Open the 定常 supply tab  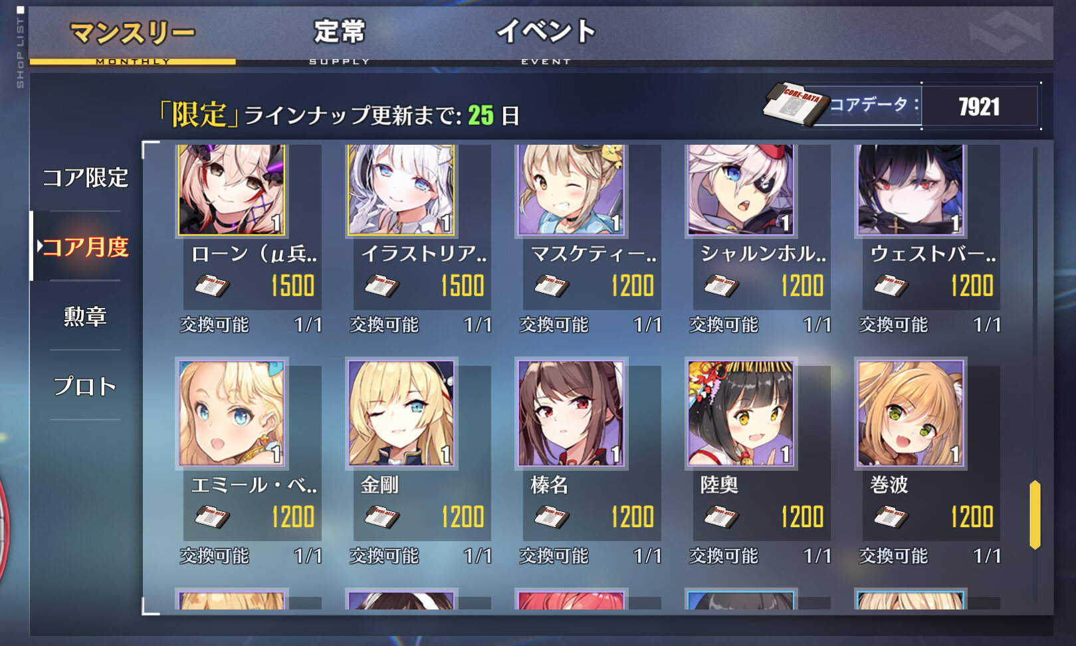coord(340,34)
